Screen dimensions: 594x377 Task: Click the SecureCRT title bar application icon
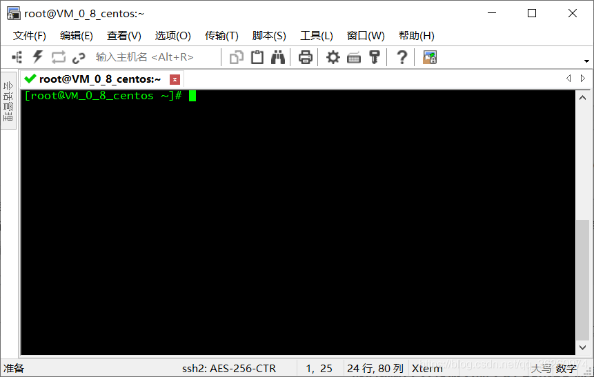point(14,13)
